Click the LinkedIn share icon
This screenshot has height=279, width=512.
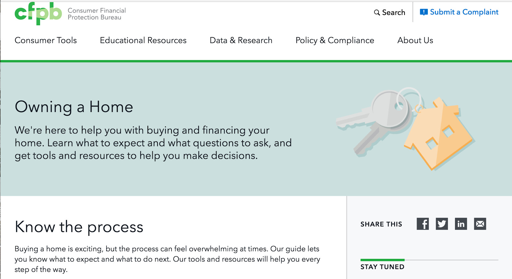[x=461, y=224]
